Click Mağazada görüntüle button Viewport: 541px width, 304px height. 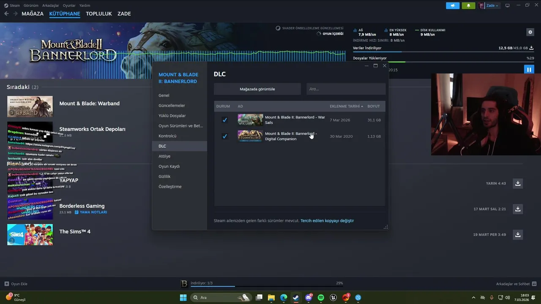(257, 89)
